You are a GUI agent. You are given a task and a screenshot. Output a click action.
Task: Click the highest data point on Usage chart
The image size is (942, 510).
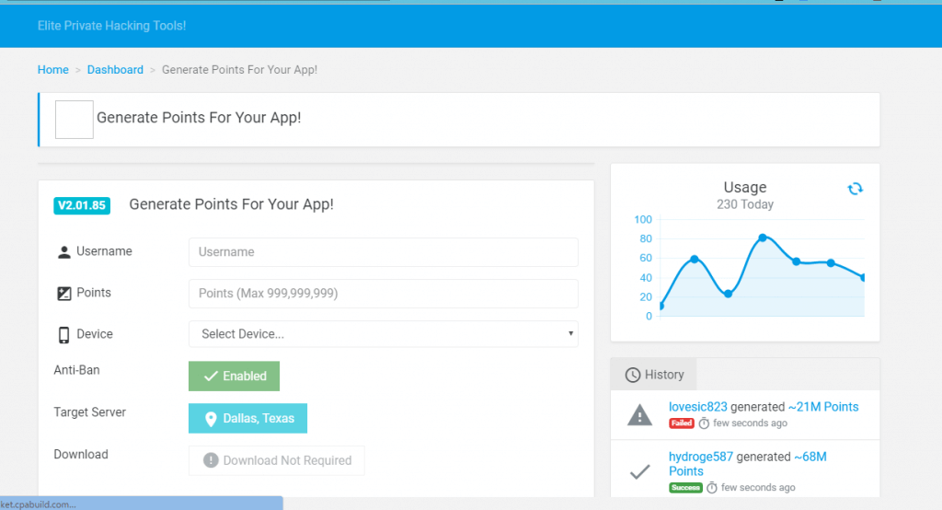pos(763,238)
